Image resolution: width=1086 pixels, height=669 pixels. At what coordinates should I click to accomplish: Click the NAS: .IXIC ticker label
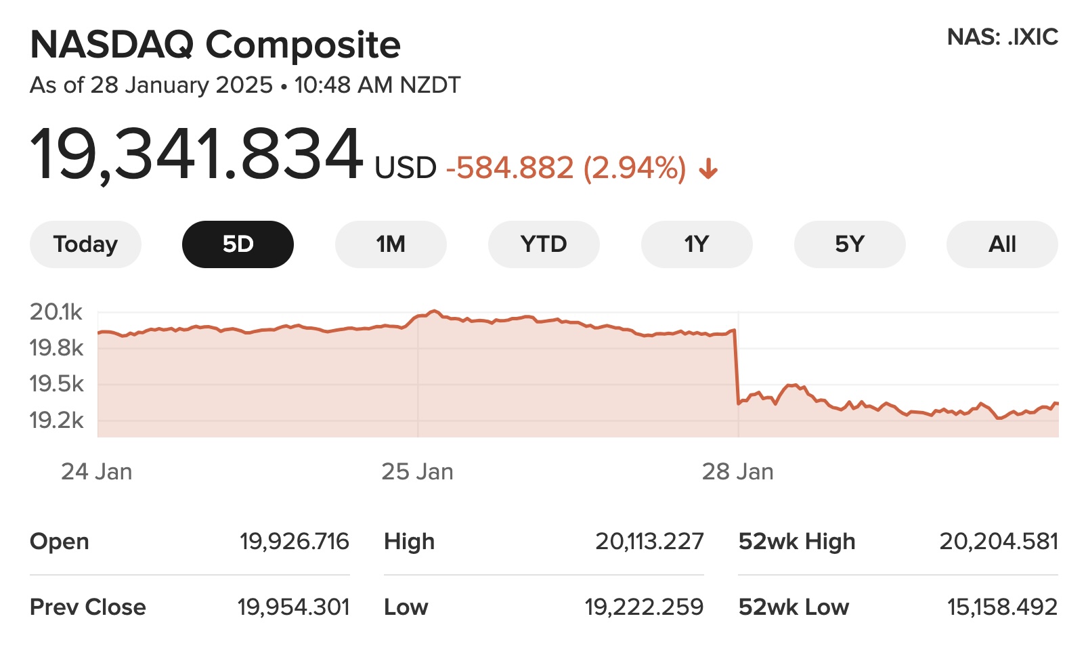1002,37
